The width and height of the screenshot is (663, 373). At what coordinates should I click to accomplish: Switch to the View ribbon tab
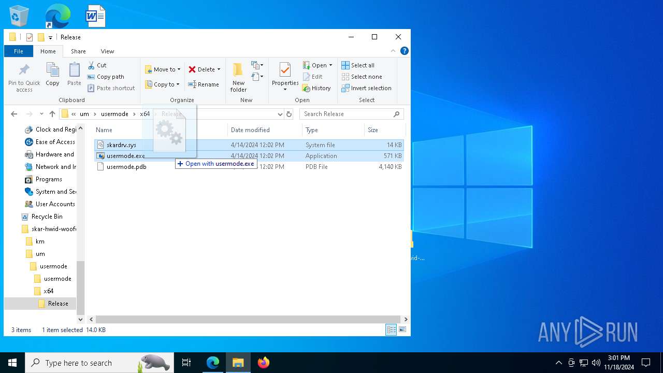[107, 51]
